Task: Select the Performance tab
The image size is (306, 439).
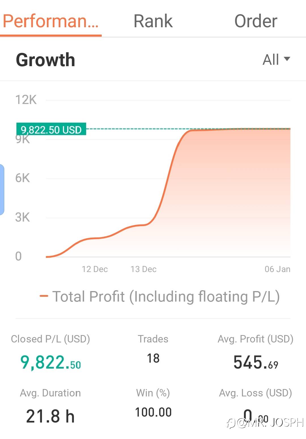Action: point(51,21)
